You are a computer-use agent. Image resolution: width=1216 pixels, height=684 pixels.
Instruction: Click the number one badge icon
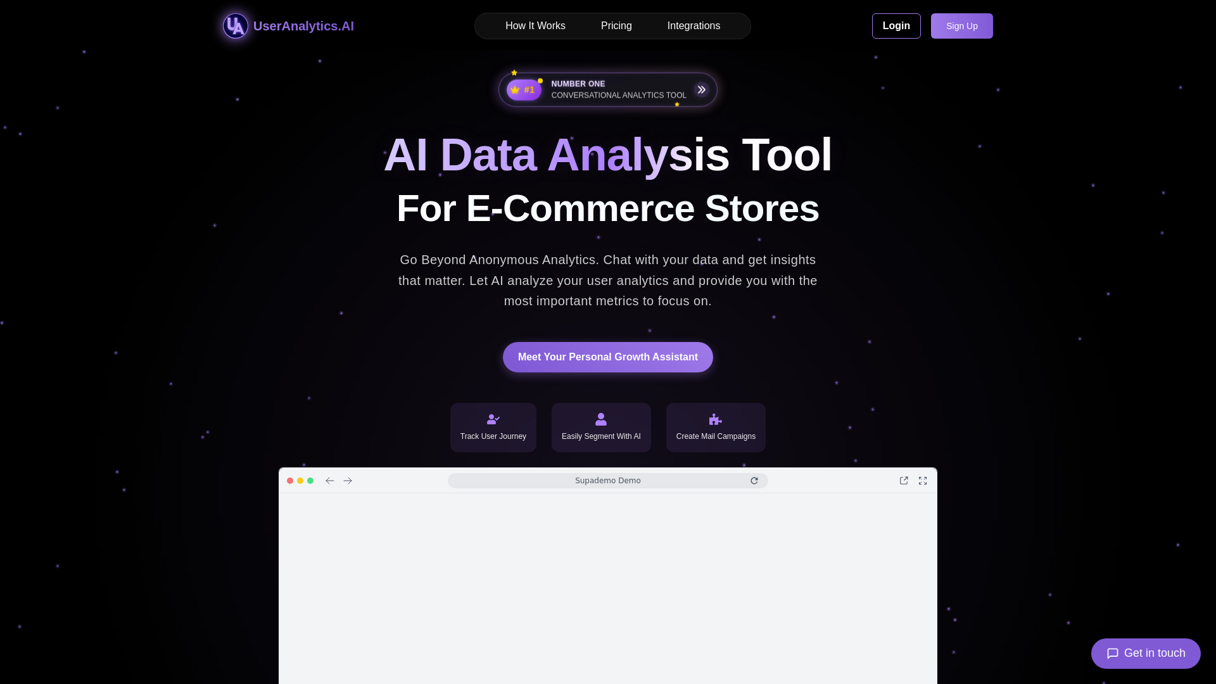pyautogui.click(x=524, y=89)
